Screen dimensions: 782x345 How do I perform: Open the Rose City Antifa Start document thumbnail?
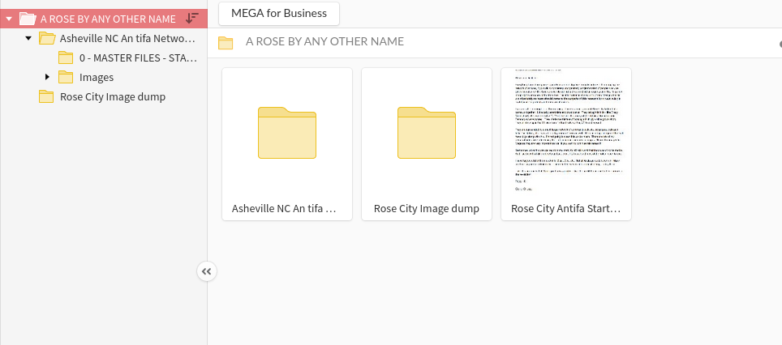[x=566, y=144]
